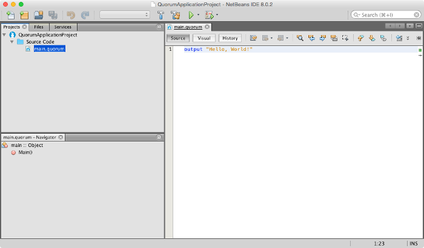
Task: Click the Save All toolbar icon
Action: [53, 15]
